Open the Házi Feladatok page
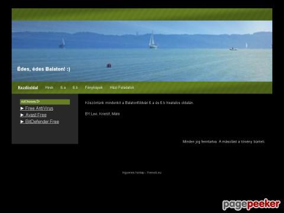284x213 pixels. (x=122, y=88)
